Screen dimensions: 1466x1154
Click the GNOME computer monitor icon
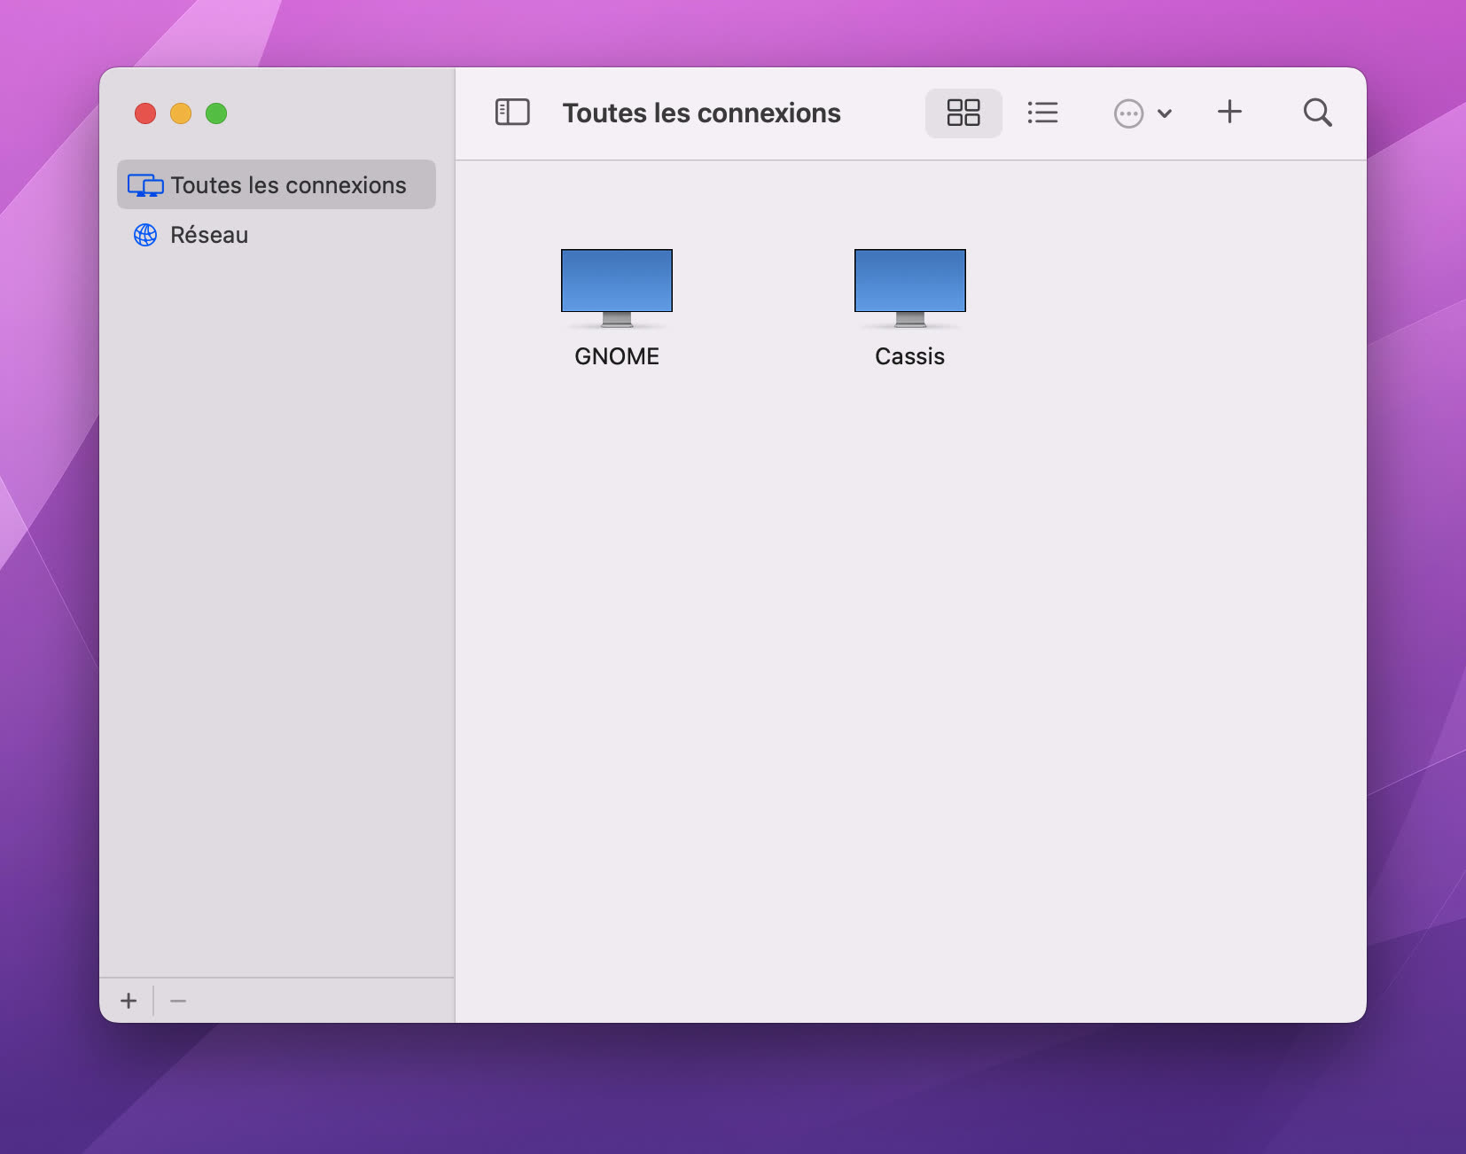(x=616, y=284)
